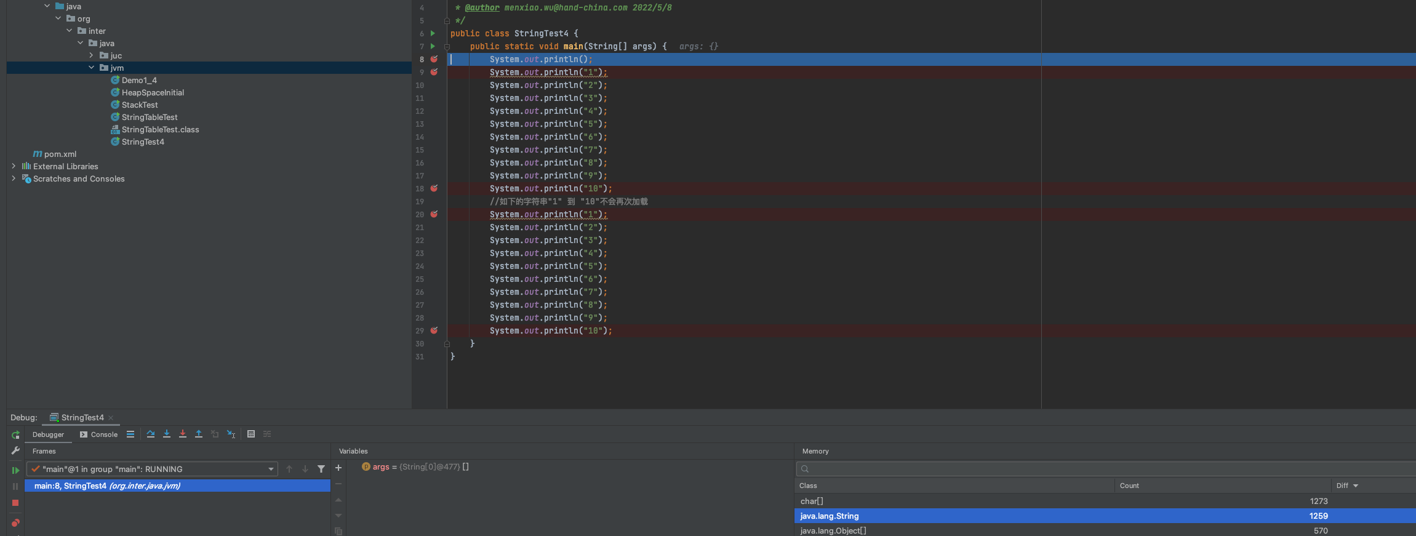Select the char[] memory row
1416x536 pixels.
(1105, 501)
